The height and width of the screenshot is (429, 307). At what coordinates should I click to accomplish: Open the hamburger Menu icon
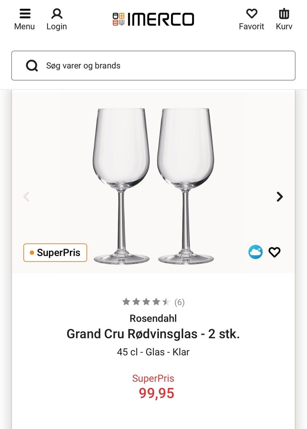tap(25, 14)
